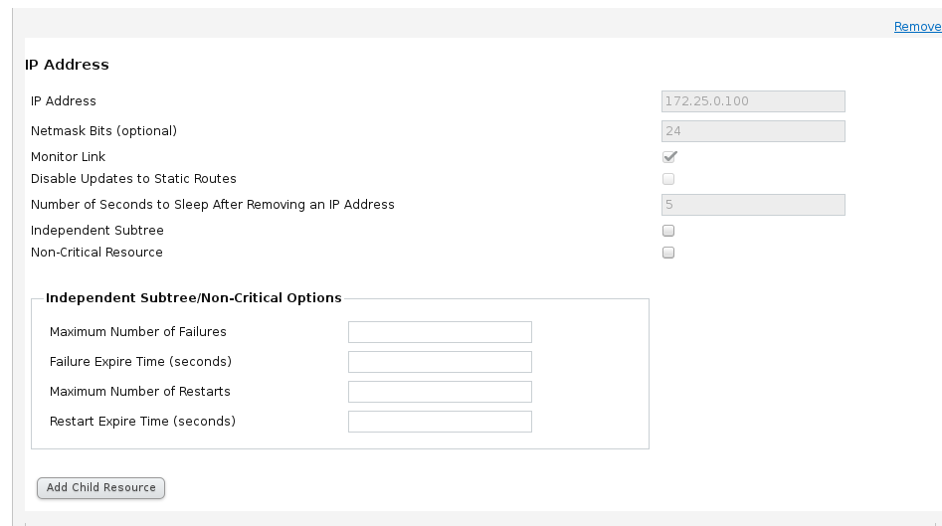Click the Maximum Number of Failures label
Image resolution: width=942 pixels, height=526 pixels.
137,332
